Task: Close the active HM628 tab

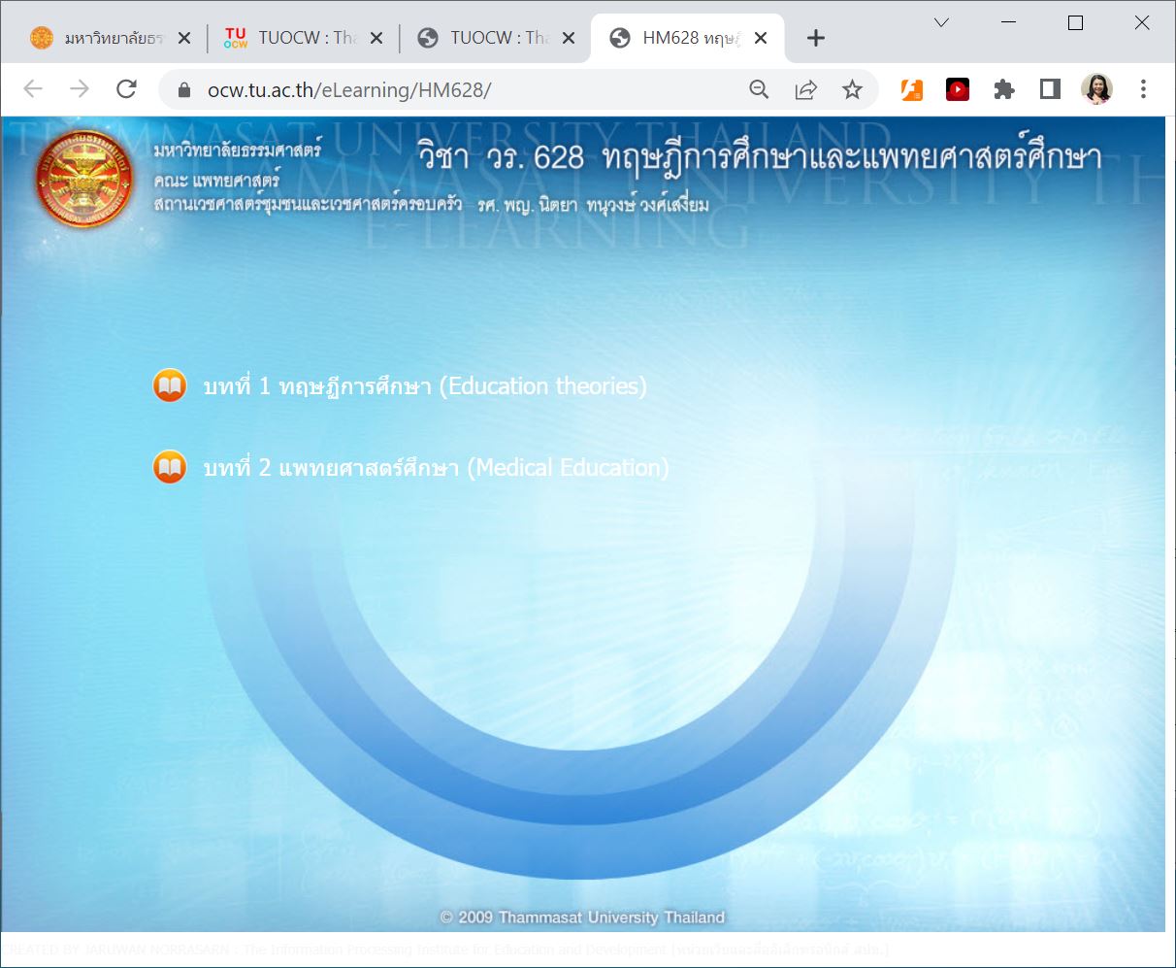Action: (x=761, y=38)
